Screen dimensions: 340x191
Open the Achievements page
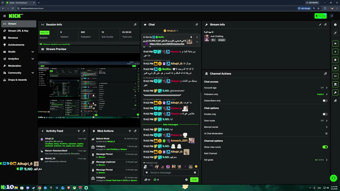point(19,45)
